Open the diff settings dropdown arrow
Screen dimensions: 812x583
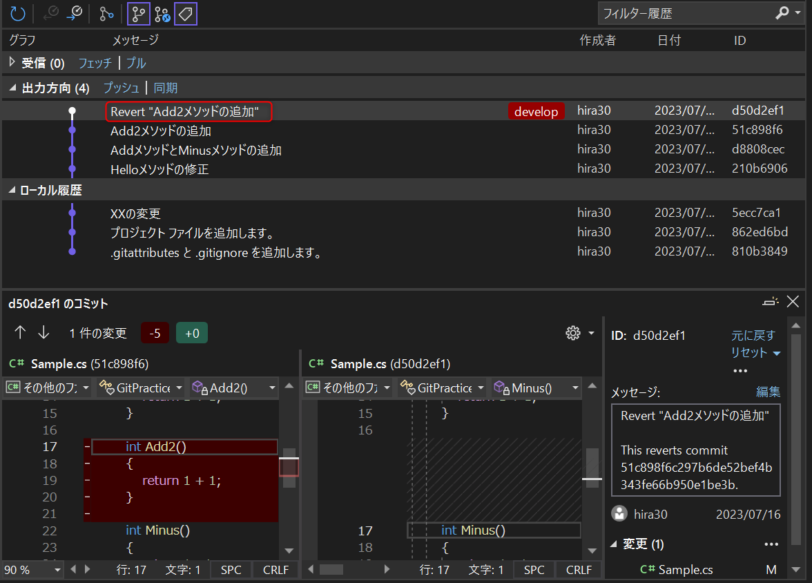(x=591, y=333)
